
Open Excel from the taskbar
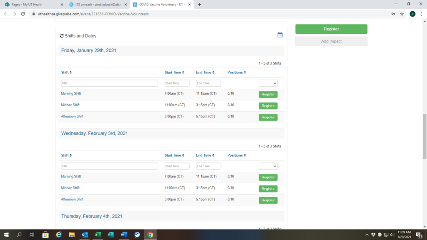pos(98,235)
